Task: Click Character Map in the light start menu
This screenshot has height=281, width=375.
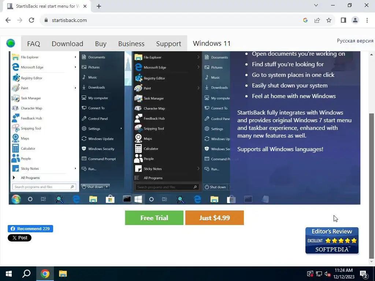Action: tap(27, 108)
